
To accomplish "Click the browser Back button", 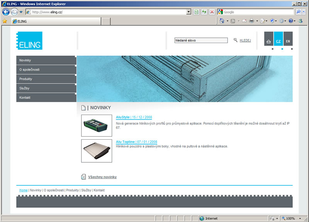I will pos(6,12).
